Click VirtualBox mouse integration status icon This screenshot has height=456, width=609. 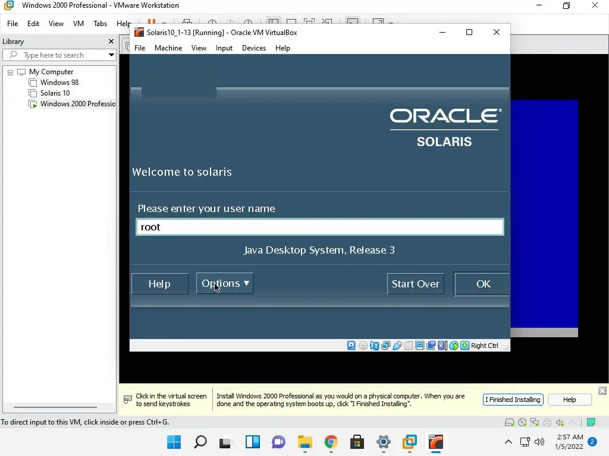(454, 346)
